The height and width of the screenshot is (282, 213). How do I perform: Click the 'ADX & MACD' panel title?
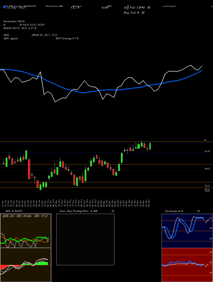point(14,211)
